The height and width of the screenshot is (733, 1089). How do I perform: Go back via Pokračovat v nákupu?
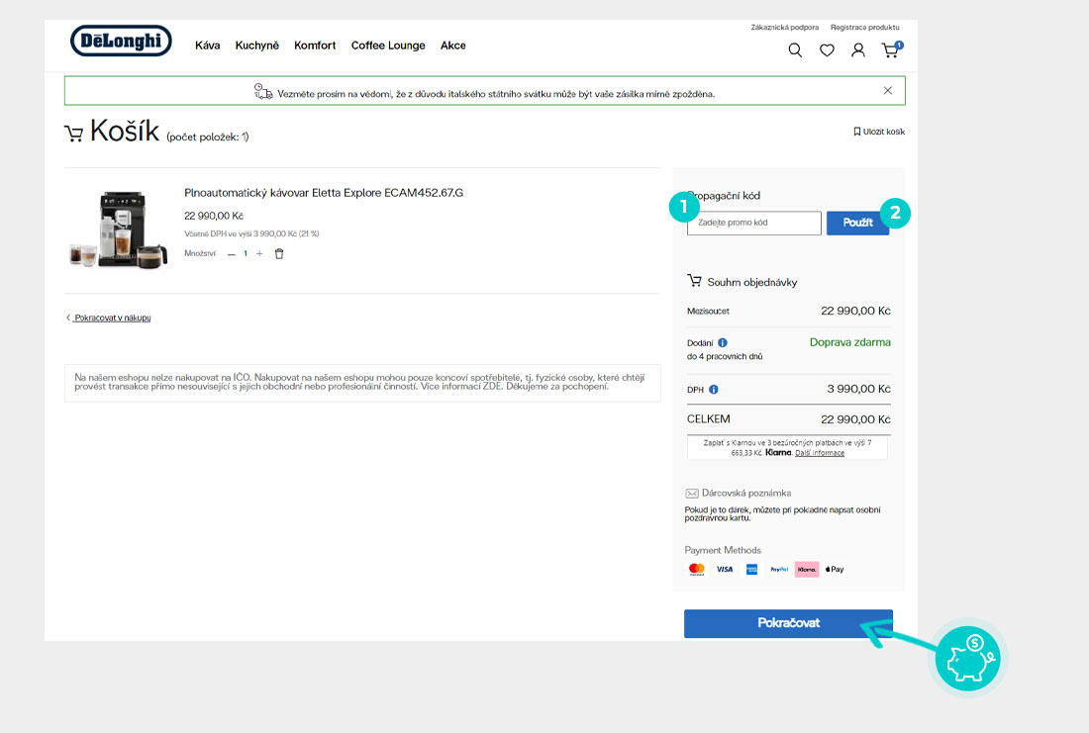pyautogui.click(x=111, y=318)
